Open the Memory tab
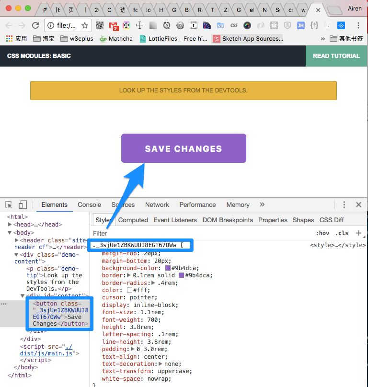The image size is (368, 387). coord(238,205)
